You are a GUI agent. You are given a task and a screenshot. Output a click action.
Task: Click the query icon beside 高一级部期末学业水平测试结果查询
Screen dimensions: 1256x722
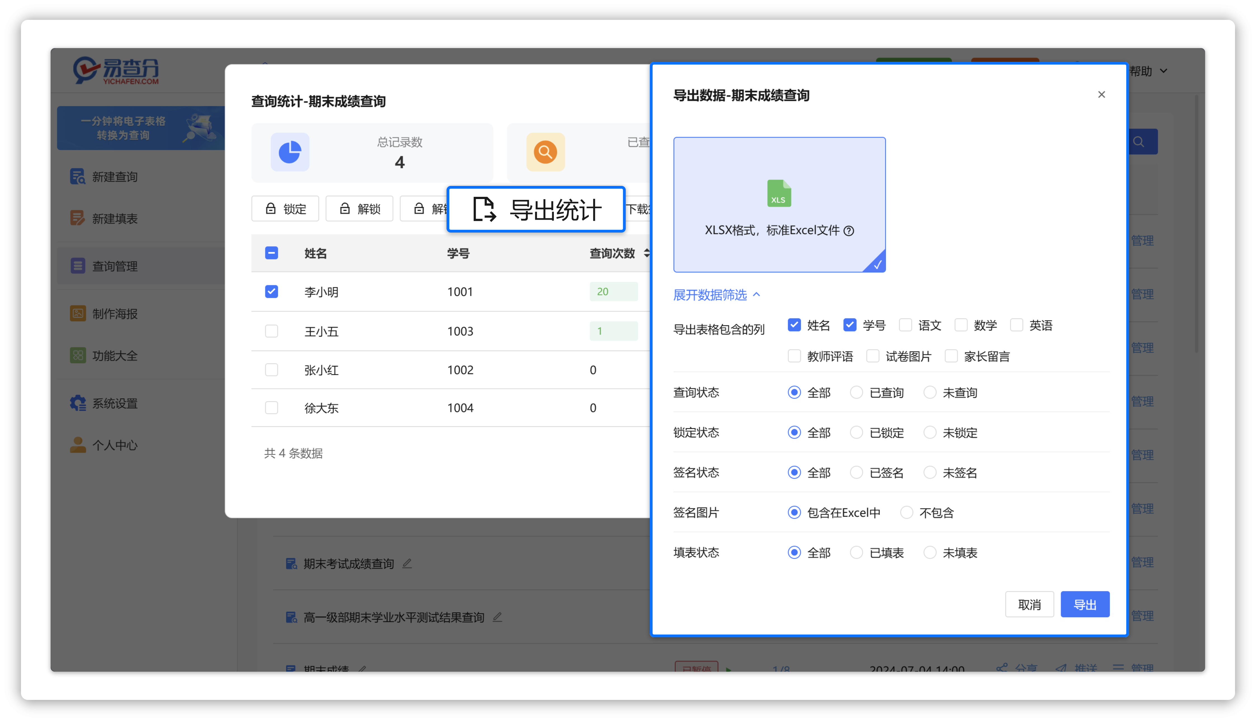[291, 617]
